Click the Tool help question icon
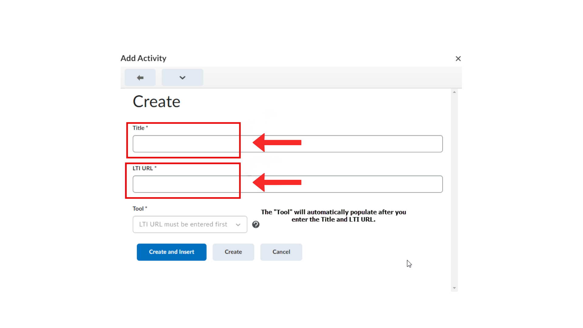Image resolution: width=583 pixels, height=328 pixels. pyautogui.click(x=256, y=224)
